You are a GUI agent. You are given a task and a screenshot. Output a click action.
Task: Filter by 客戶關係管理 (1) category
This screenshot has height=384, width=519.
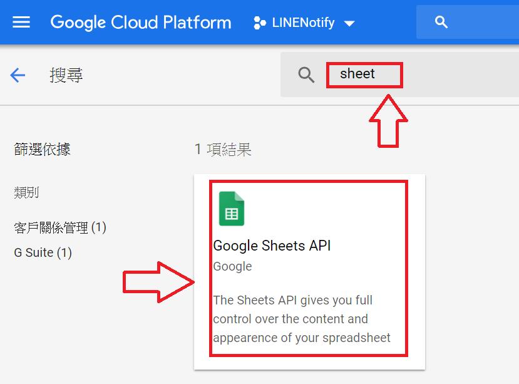(x=60, y=227)
